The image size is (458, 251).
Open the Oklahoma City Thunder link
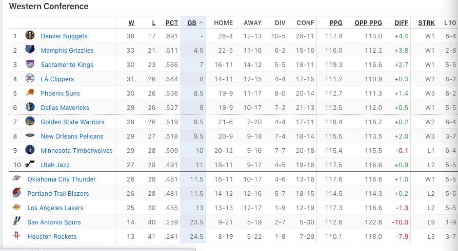[62, 179]
